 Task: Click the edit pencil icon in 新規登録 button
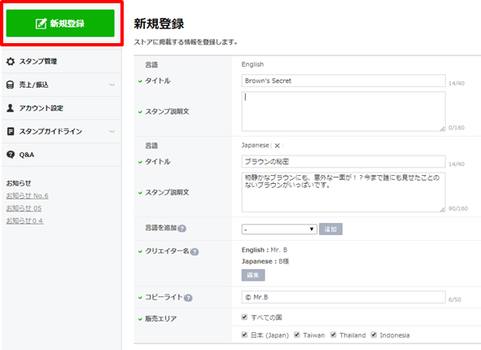[42, 24]
